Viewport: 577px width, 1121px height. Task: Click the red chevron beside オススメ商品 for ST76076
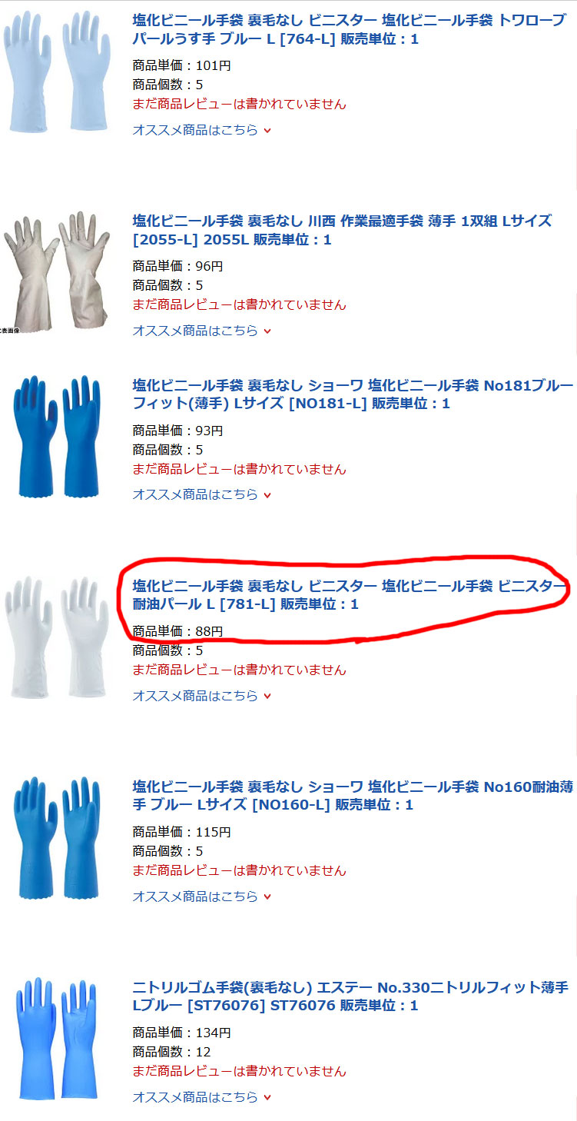[x=267, y=1098]
